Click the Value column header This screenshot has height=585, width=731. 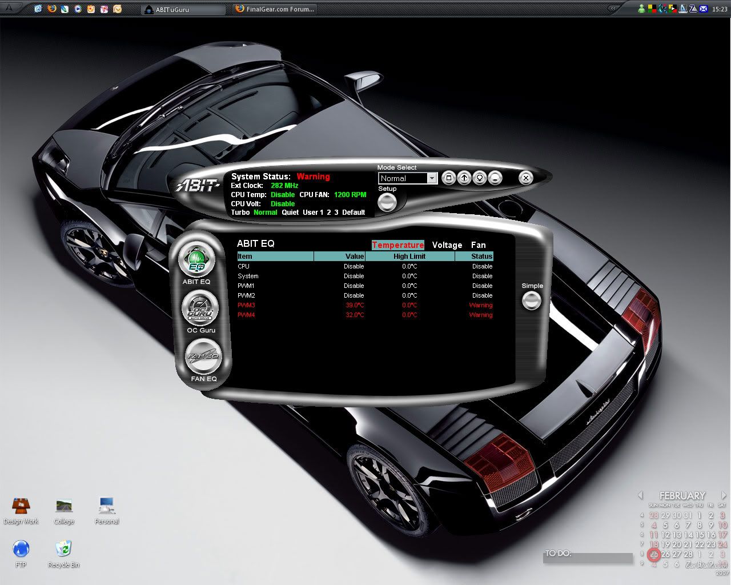pyautogui.click(x=340, y=257)
